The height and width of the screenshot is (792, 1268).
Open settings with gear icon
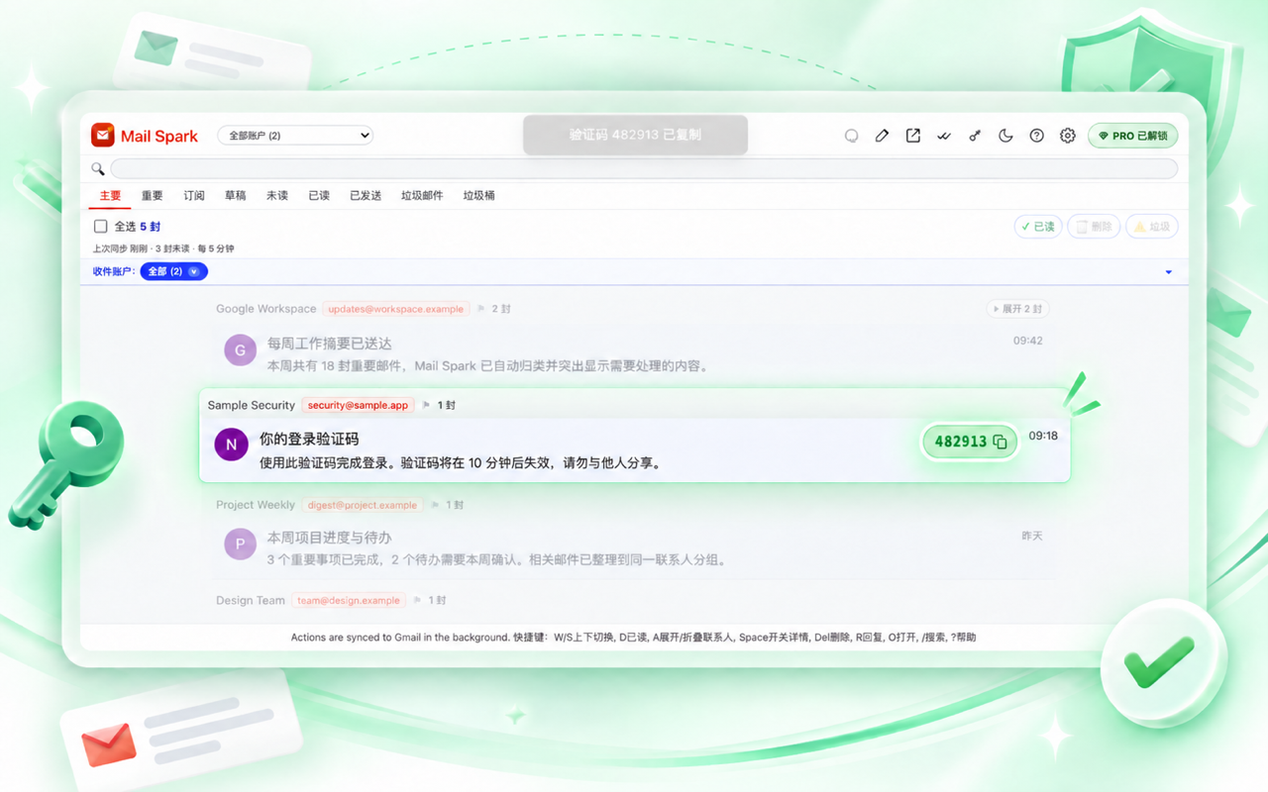[1067, 136]
